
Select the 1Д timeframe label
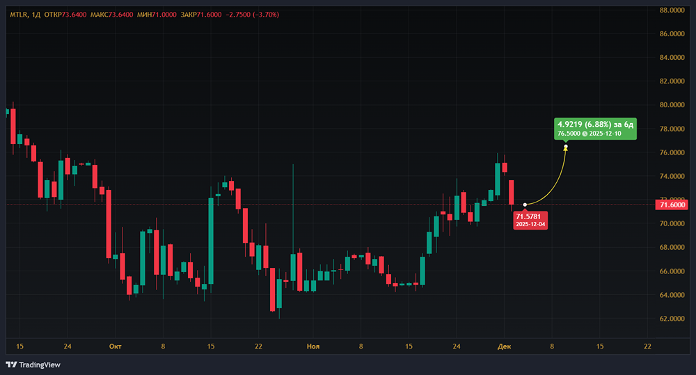pyautogui.click(x=35, y=14)
